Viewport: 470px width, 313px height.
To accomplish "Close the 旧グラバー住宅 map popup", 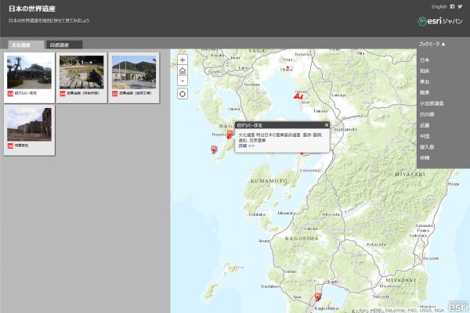I will tap(327, 124).
